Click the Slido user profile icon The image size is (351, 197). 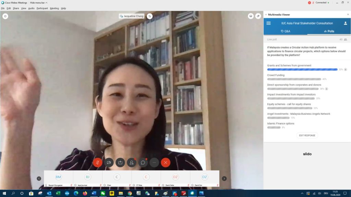coord(346,23)
